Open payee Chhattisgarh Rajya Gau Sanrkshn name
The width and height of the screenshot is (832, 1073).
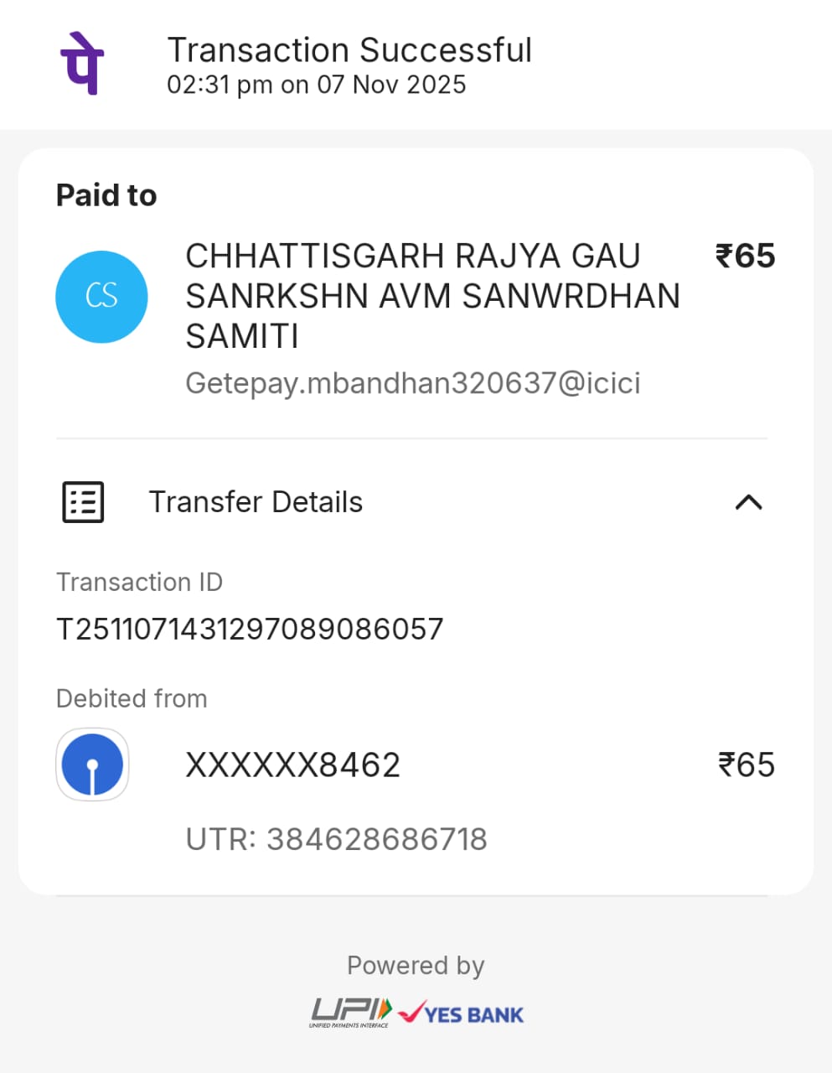(432, 296)
